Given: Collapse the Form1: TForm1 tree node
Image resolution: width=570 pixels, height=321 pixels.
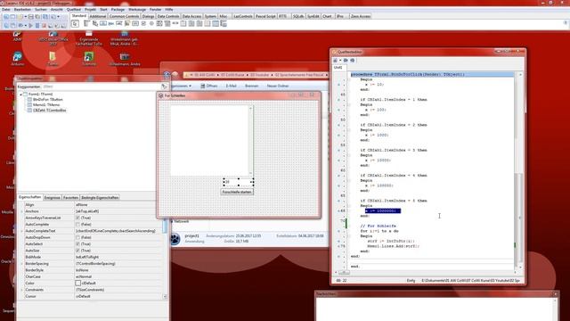Looking at the screenshot, I should tap(20, 94).
